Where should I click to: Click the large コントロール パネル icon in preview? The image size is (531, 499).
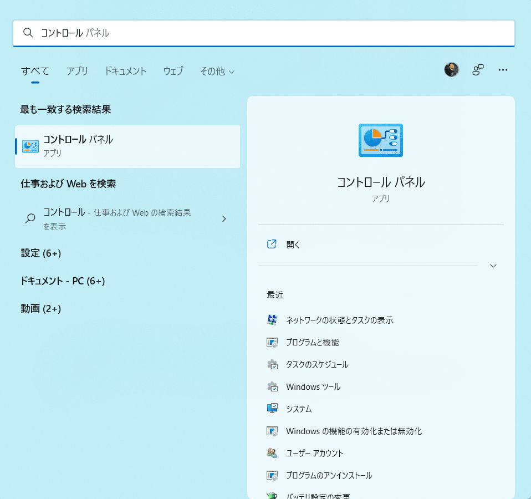coord(381,140)
